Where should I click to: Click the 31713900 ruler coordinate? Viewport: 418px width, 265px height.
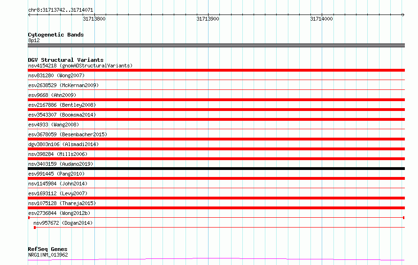[x=208, y=19]
